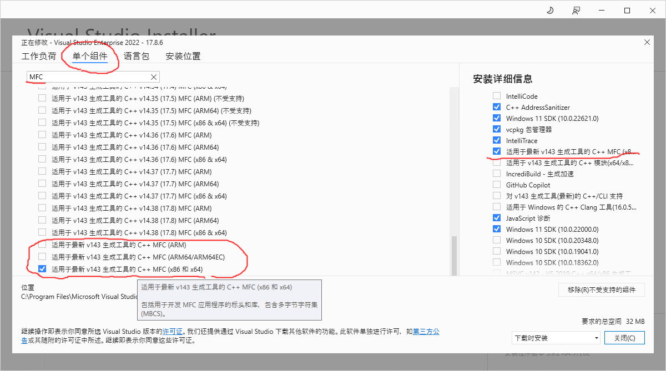The image size is (666, 371).
Task: Switch to 单个组件 tab
Action: tap(90, 56)
